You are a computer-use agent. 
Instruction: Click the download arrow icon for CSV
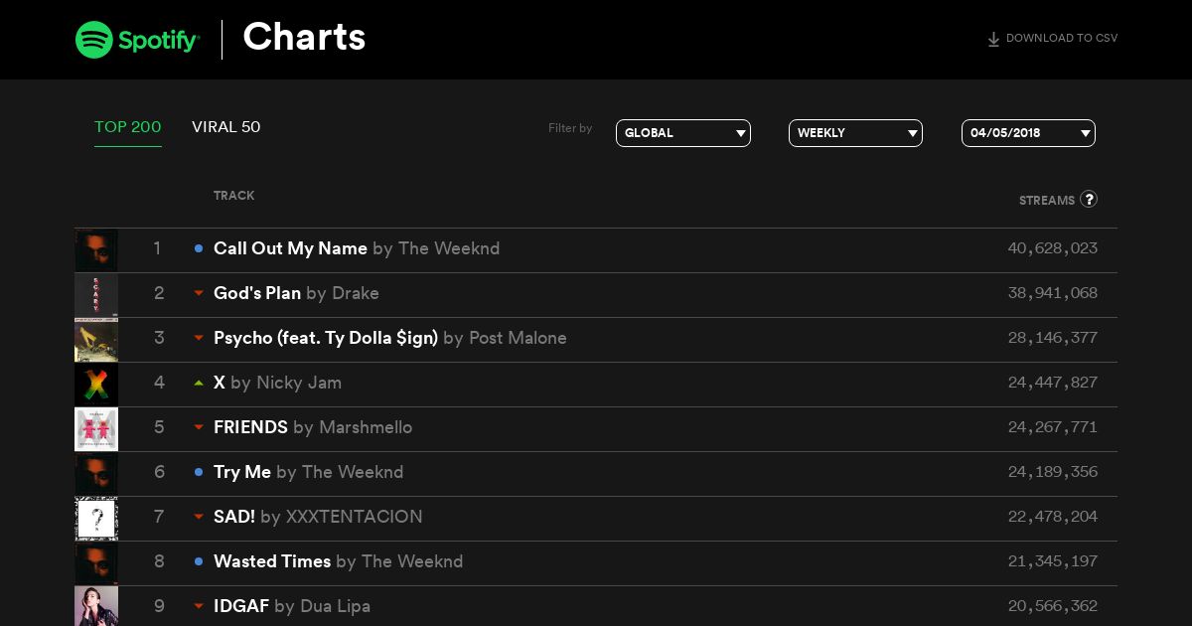993,40
